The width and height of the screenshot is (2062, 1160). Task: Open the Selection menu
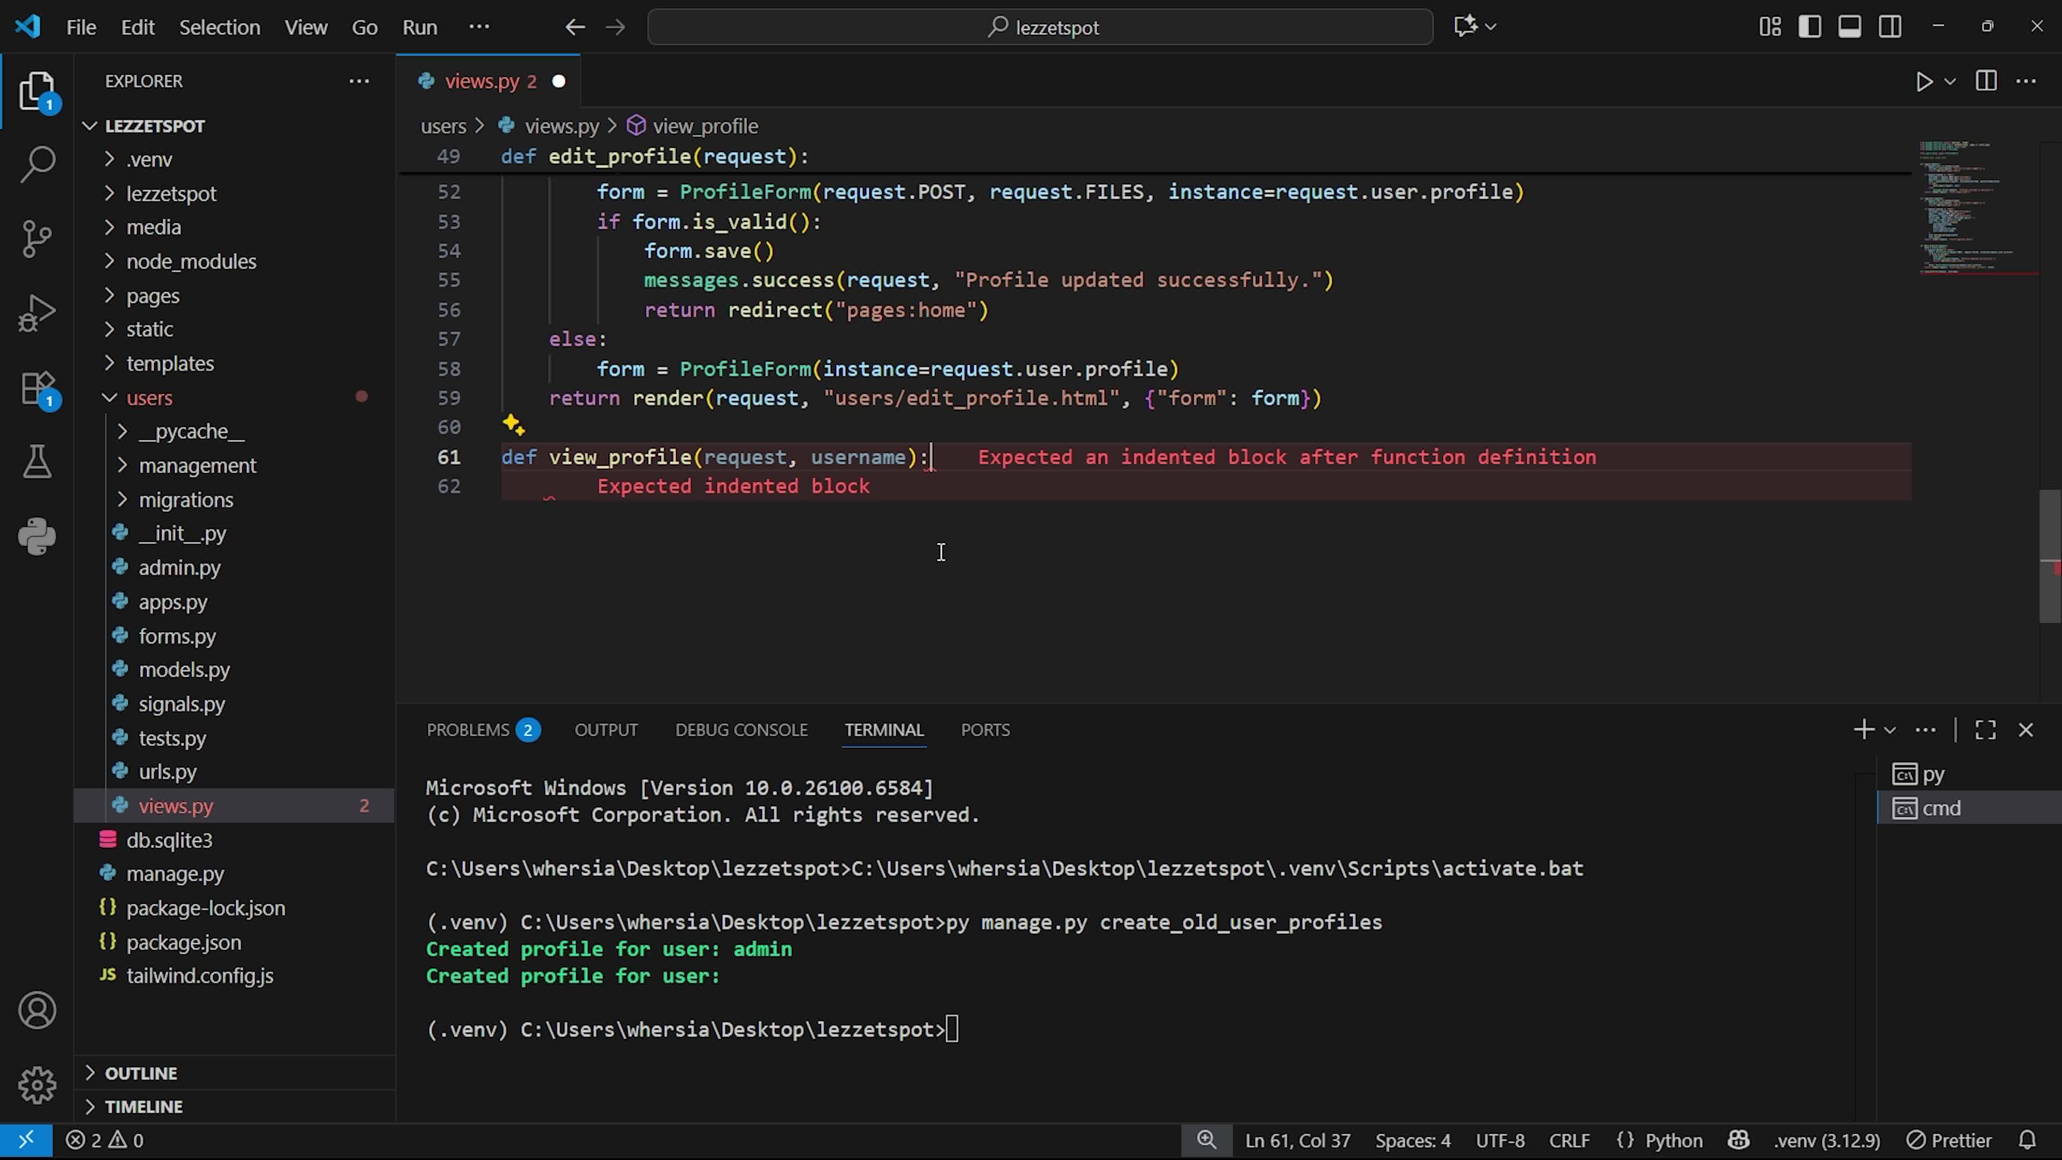219,27
